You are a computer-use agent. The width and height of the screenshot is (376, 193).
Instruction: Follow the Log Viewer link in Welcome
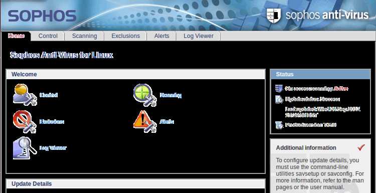coord(53,148)
